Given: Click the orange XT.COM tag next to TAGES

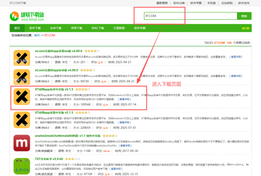Looking at the screenshot, I should point(219,43).
